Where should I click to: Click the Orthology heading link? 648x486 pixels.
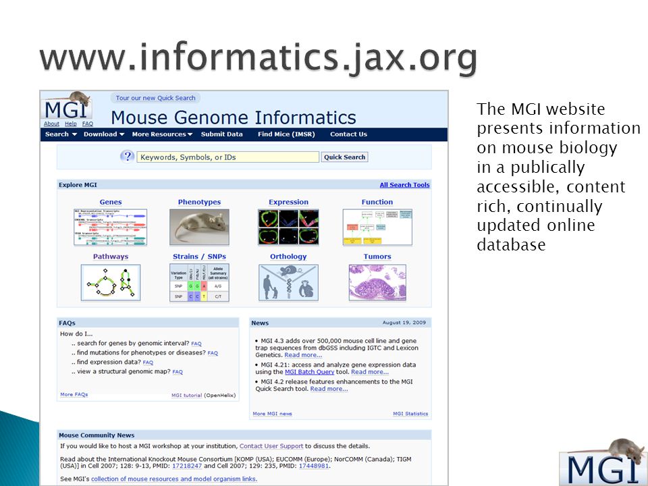click(x=288, y=256)
